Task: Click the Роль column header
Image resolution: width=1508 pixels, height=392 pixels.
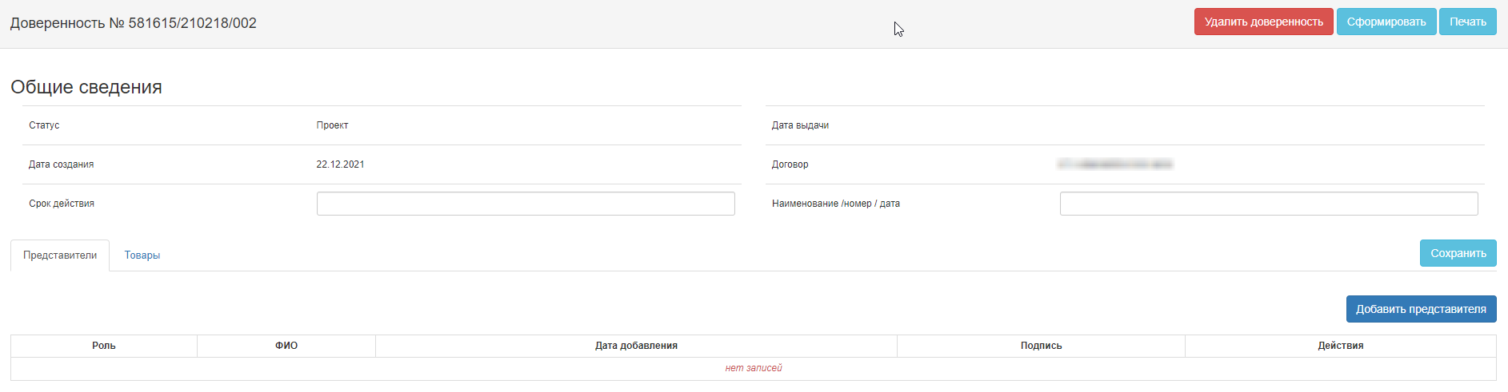Action: (x=104, y=346)
